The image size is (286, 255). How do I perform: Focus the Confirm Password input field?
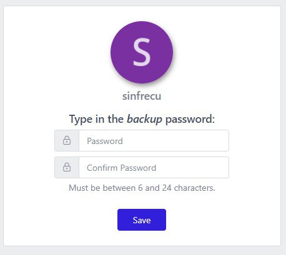click(154, 167)
